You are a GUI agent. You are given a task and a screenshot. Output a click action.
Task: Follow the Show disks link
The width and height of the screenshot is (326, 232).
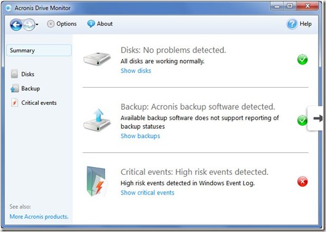click(136, 71)
